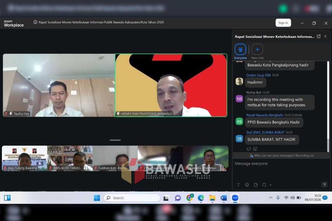Open Microsoft Edge from the taskbar
This screenshot has height=221, width=332.
(201, 198)
